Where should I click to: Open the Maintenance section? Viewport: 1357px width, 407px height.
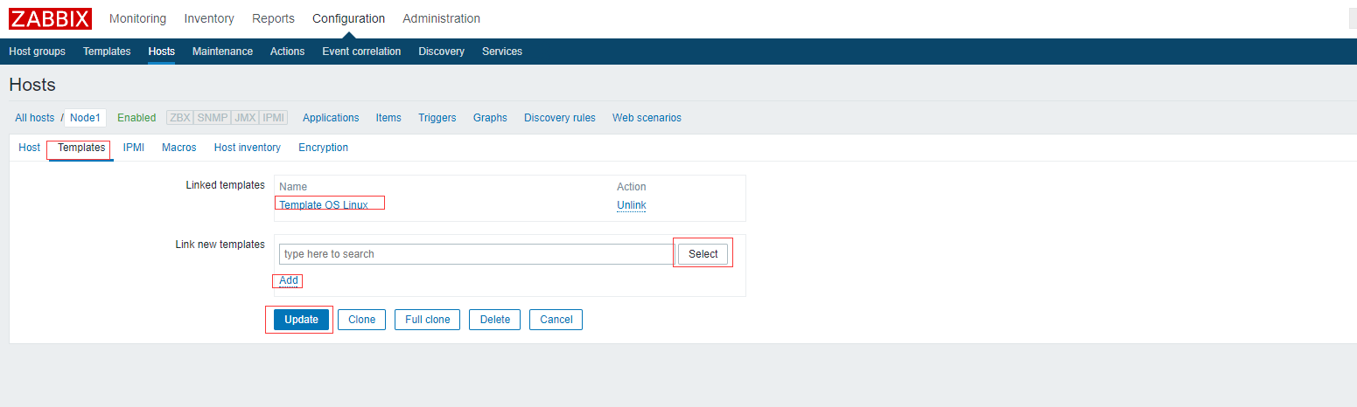click(222, 52)
